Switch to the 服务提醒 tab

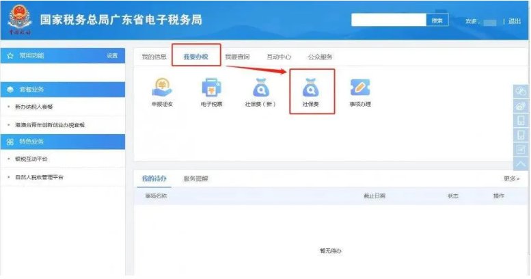[196, 178]
